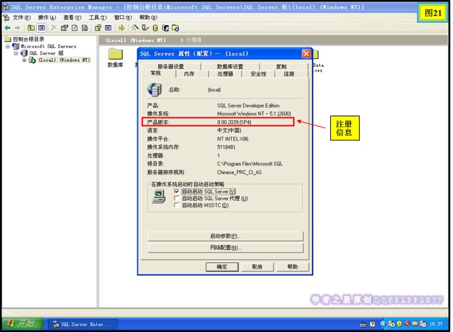Click the Run a Wizard wand icon
453x332 pixels.
pyautogui.click(x=135, y=28)
